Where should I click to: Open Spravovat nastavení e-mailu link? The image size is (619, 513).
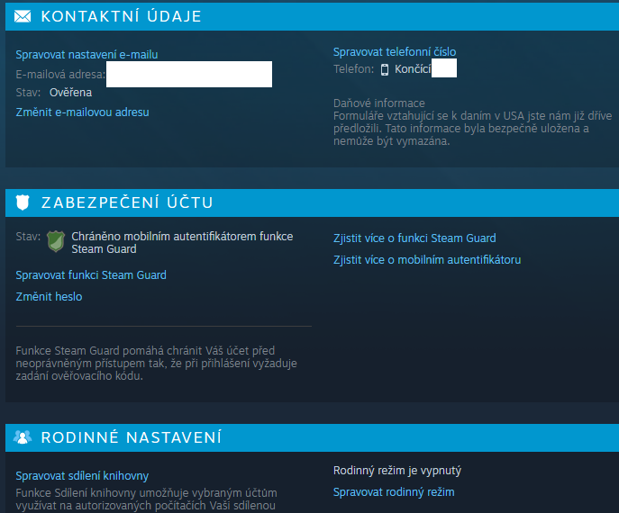86,55
